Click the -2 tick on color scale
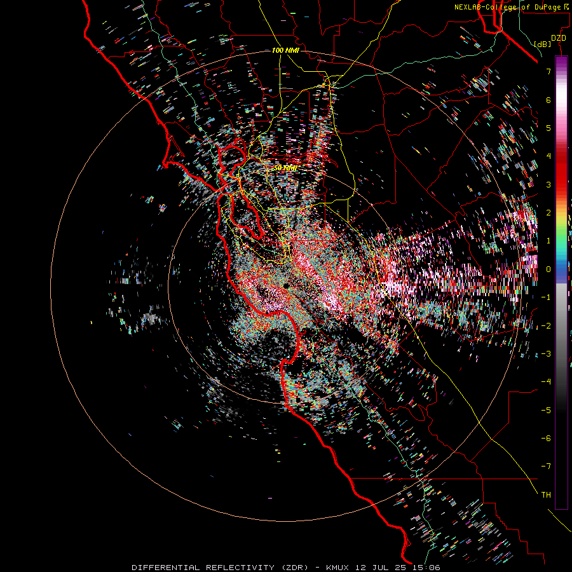 546,325
